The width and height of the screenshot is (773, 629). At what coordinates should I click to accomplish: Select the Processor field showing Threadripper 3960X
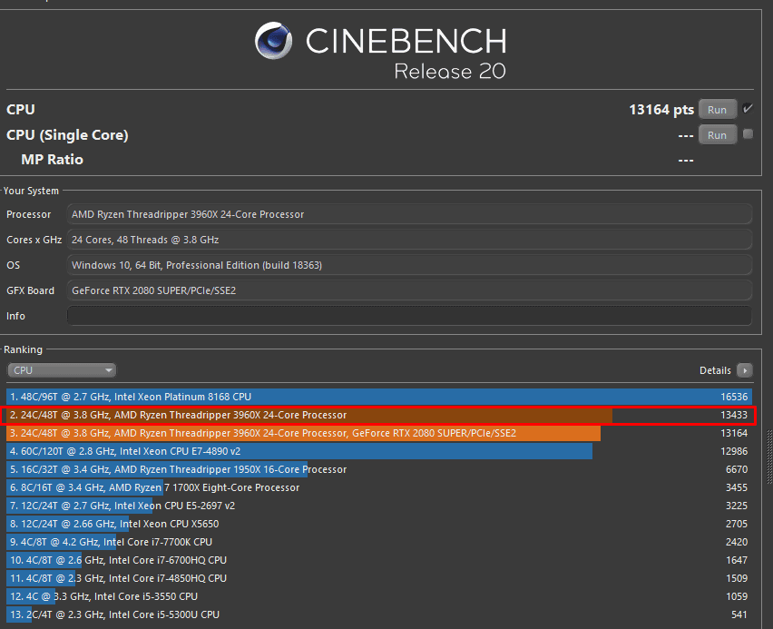pyautogui.click(x=409, y=214)
